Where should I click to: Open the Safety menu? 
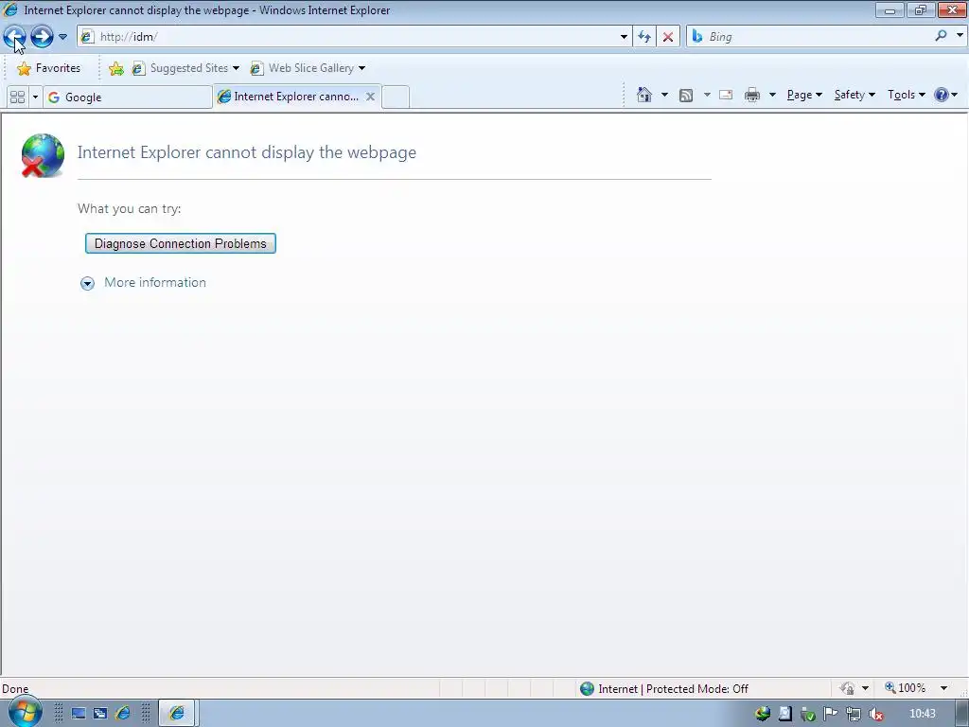pyautogui.click(x=854, y=95)
